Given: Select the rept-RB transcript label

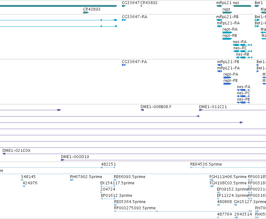Looking at the screenshot, I should pos(230,36).
